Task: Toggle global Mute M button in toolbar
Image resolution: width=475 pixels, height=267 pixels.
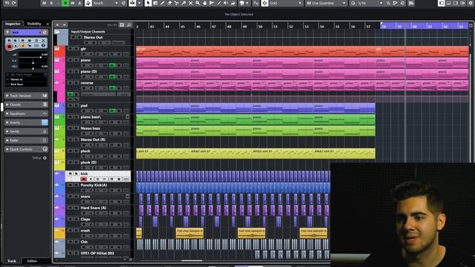Action: click(x=45, y=3)
